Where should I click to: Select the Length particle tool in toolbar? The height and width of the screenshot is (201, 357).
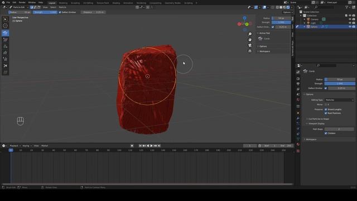click(x=5, y=53)
